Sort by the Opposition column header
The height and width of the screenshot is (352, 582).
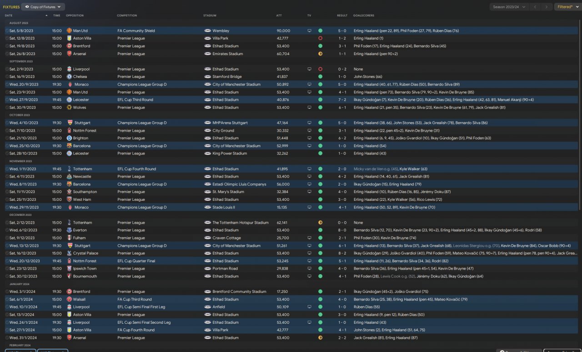pos(75,15)
